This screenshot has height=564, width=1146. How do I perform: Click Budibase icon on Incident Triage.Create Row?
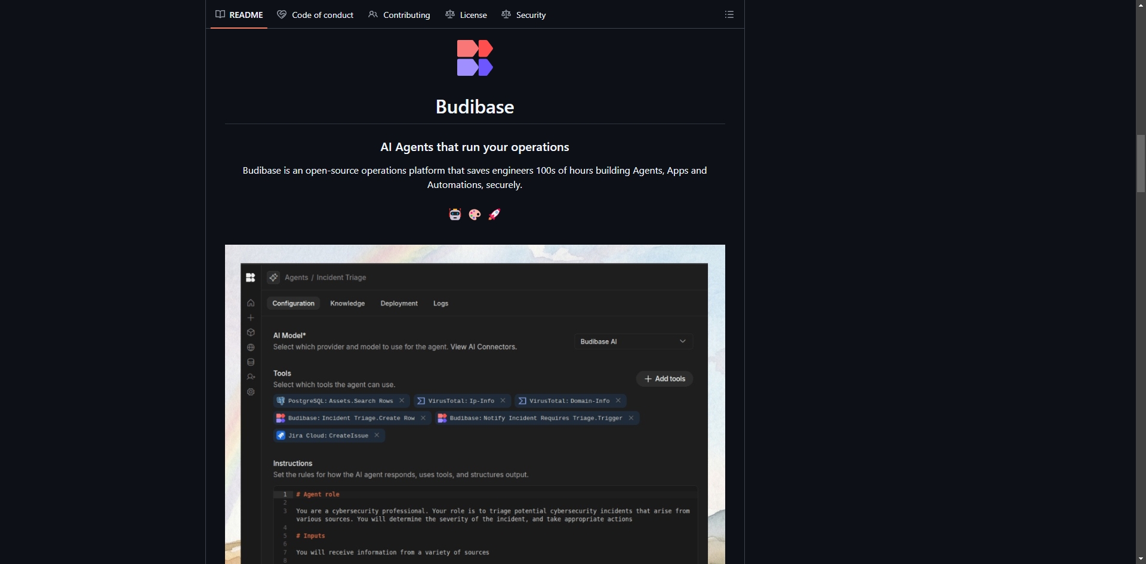tap(281, 418)
